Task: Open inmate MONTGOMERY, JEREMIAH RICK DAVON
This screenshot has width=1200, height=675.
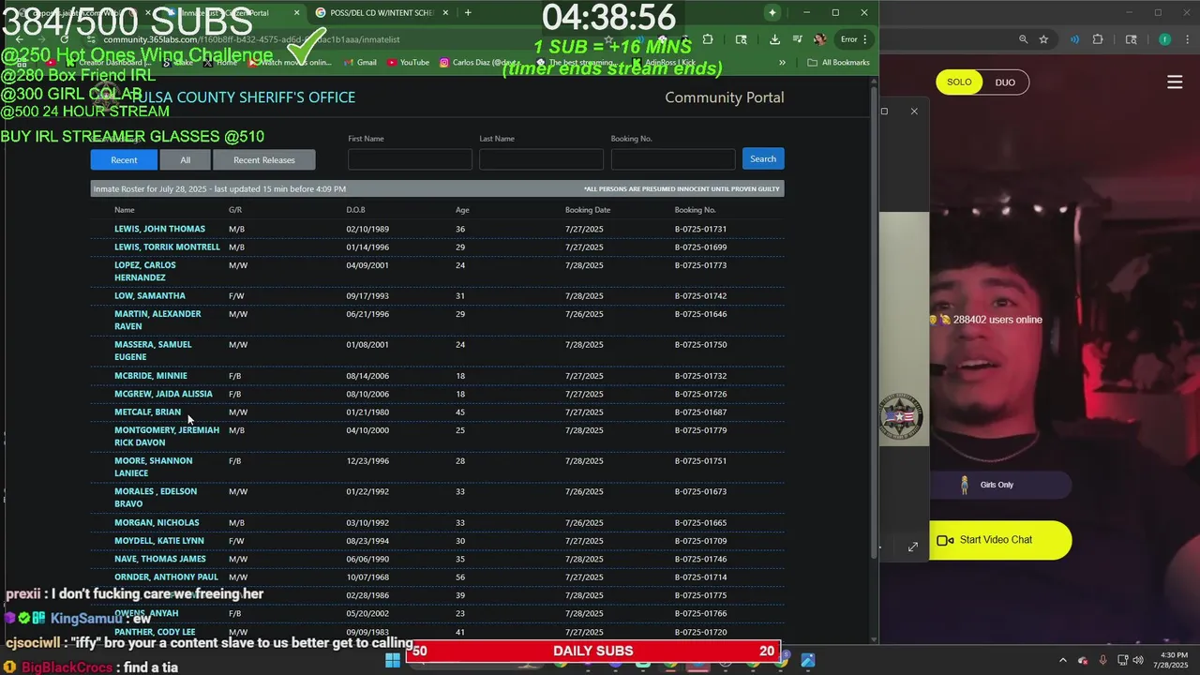Action: click(x=167, y=436)
